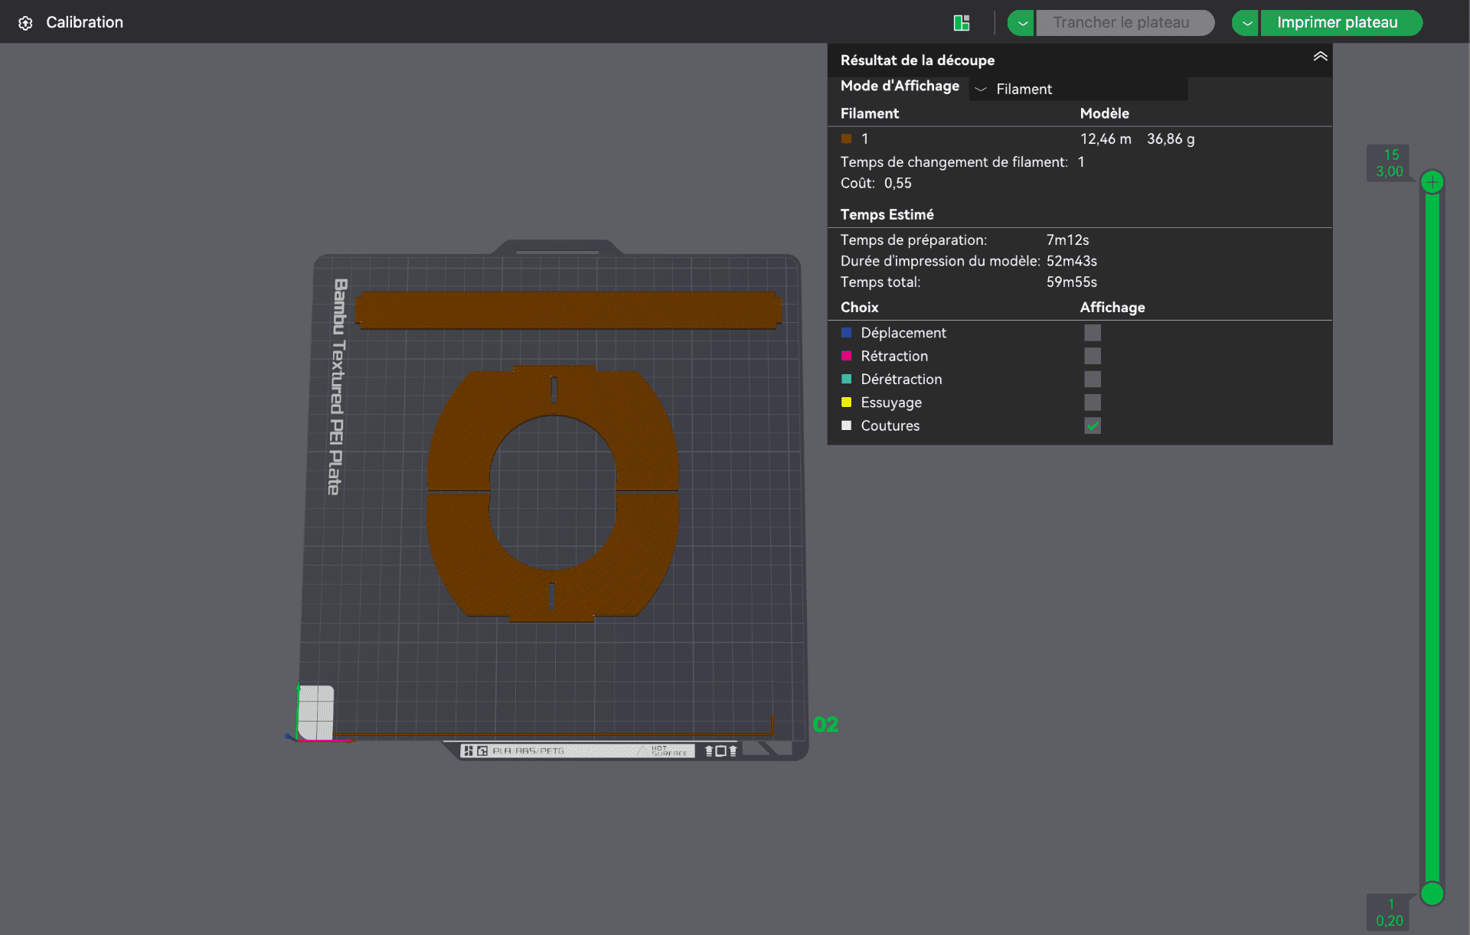Collapse the Résultat de la découpe panel
Viewport: 1470px width, 935px height.
(1320, 57)
